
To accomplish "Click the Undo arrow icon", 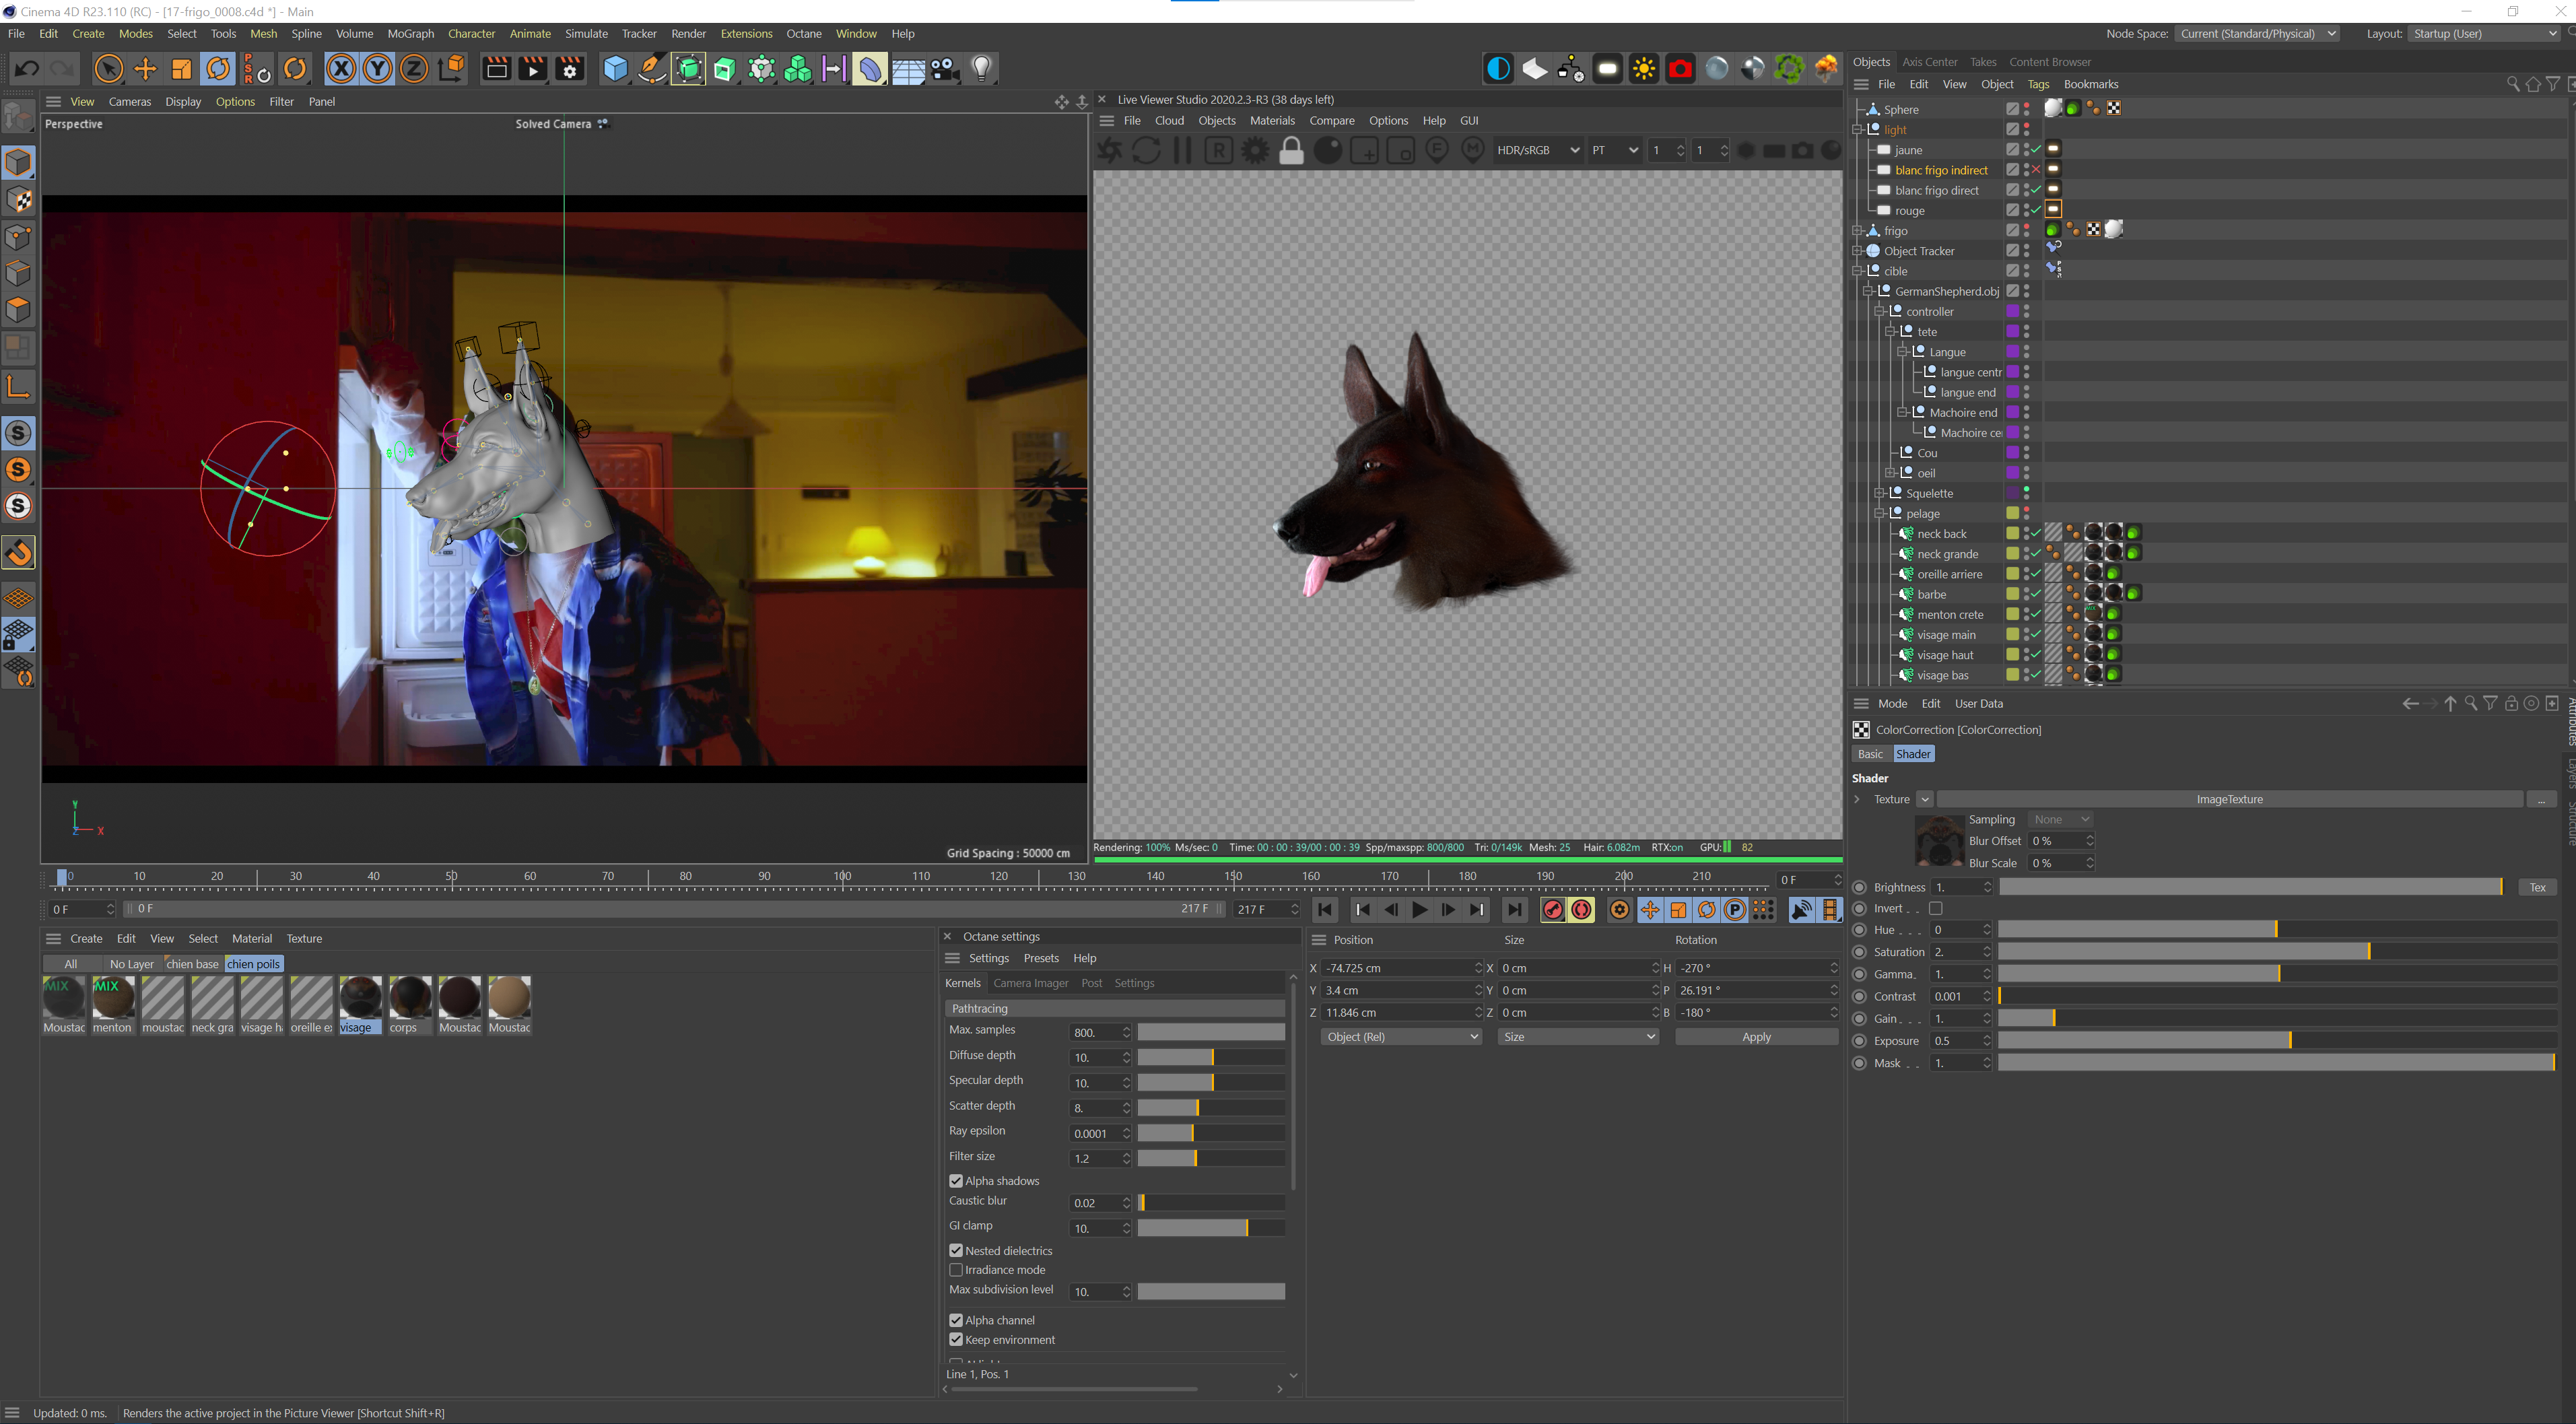I will click(27, 69).
